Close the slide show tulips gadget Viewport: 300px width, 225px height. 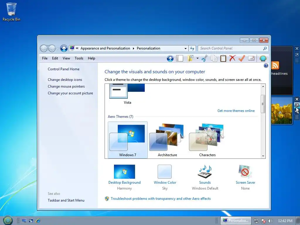click(x=297, y=99)
